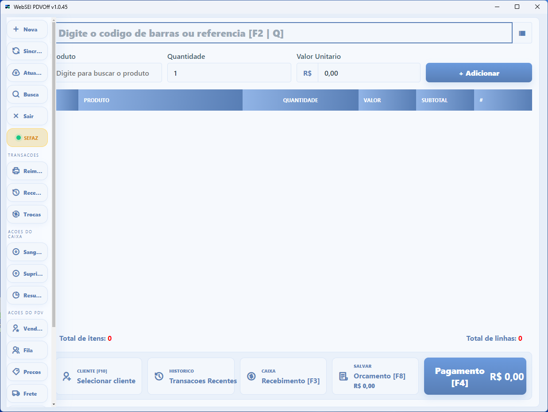Screen dimensions: 548x412
Task: Minimize the WebSEI PDVOff window
Action: (x=497, y=7)
